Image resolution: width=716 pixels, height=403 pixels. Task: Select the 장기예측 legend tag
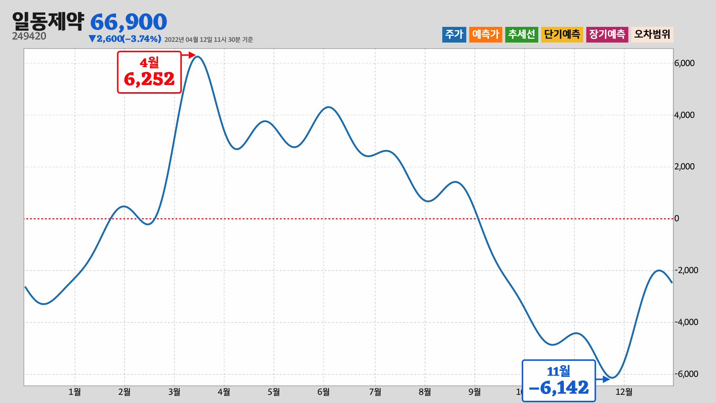tap(607, 34)
